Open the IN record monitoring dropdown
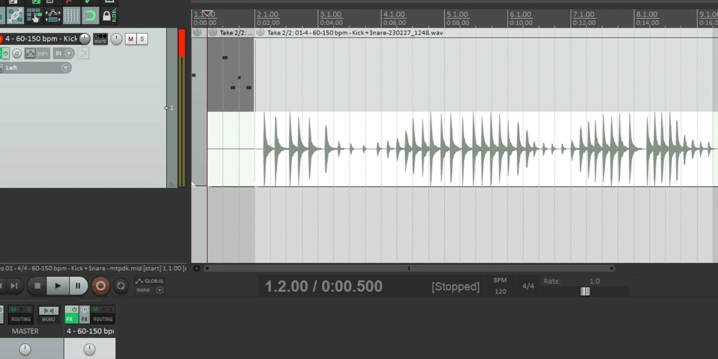718x359 pixels. tap(64, 53)
